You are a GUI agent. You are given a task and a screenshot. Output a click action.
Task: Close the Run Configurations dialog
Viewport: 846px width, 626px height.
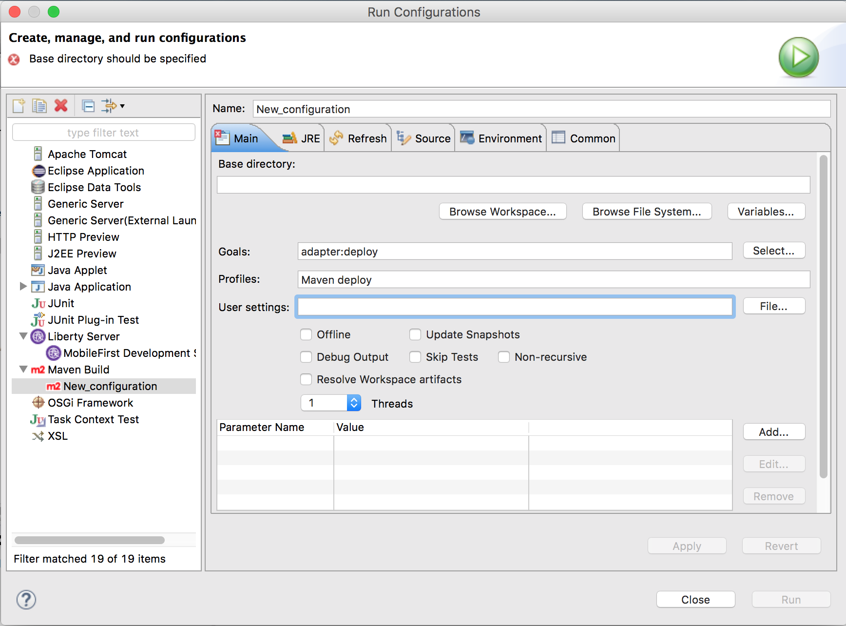[x=695, y=600]
